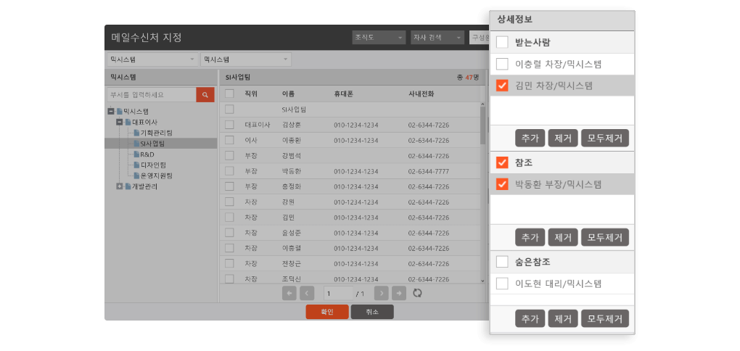
Task: Click the orange department search icon
Action: (x=205, y=95)
